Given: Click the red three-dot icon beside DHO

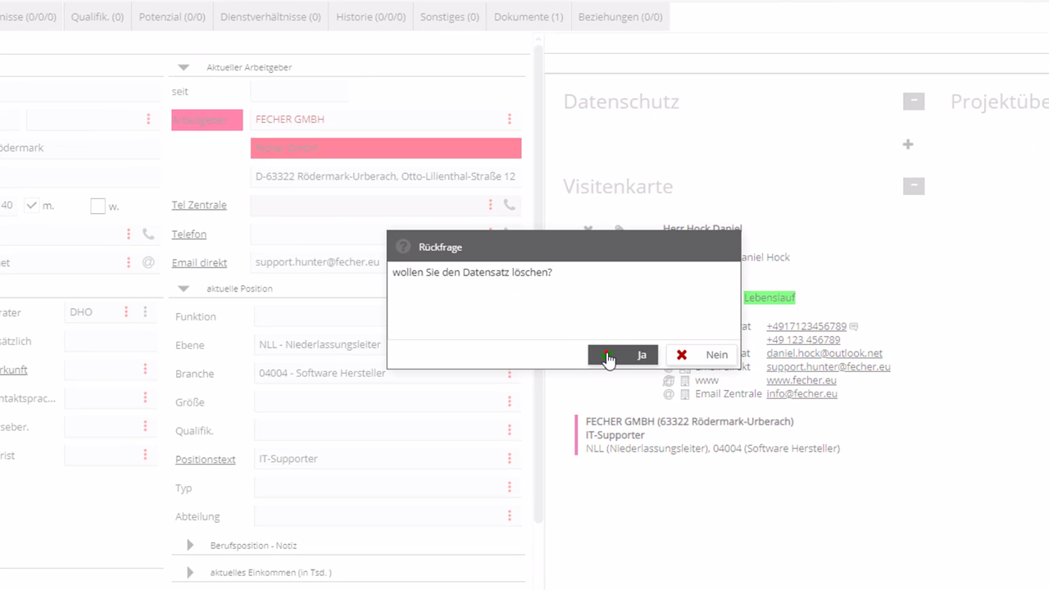Looking at the screenshot, I should coord(126,312).
